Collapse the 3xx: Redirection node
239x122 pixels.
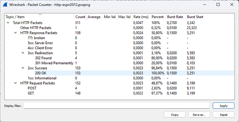point(23,53)
